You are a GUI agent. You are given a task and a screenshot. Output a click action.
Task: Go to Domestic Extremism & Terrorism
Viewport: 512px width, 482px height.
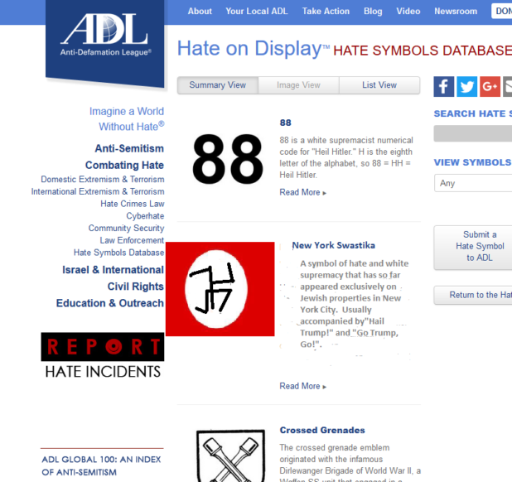(x=103, y=180)
